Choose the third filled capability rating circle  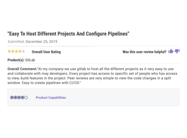(x=19, y=98)
